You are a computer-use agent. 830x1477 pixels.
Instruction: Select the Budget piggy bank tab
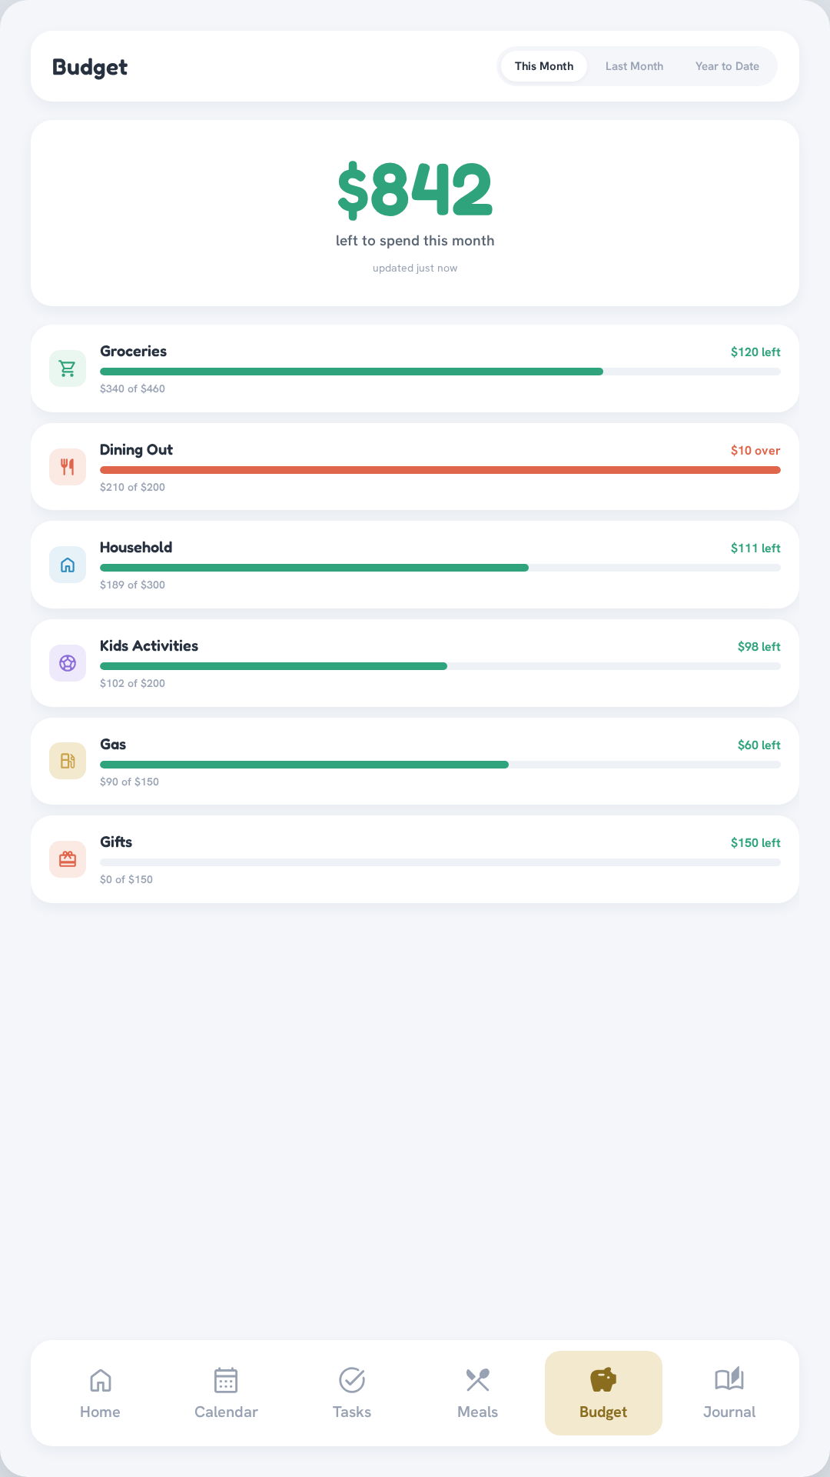(603, 1393)
